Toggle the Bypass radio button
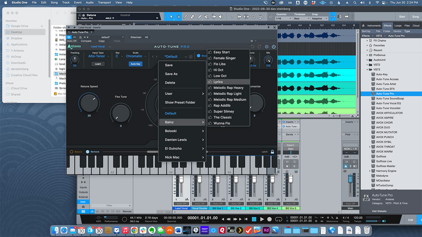Viewport: 422px width, 237px height. (x=71, y=152)
